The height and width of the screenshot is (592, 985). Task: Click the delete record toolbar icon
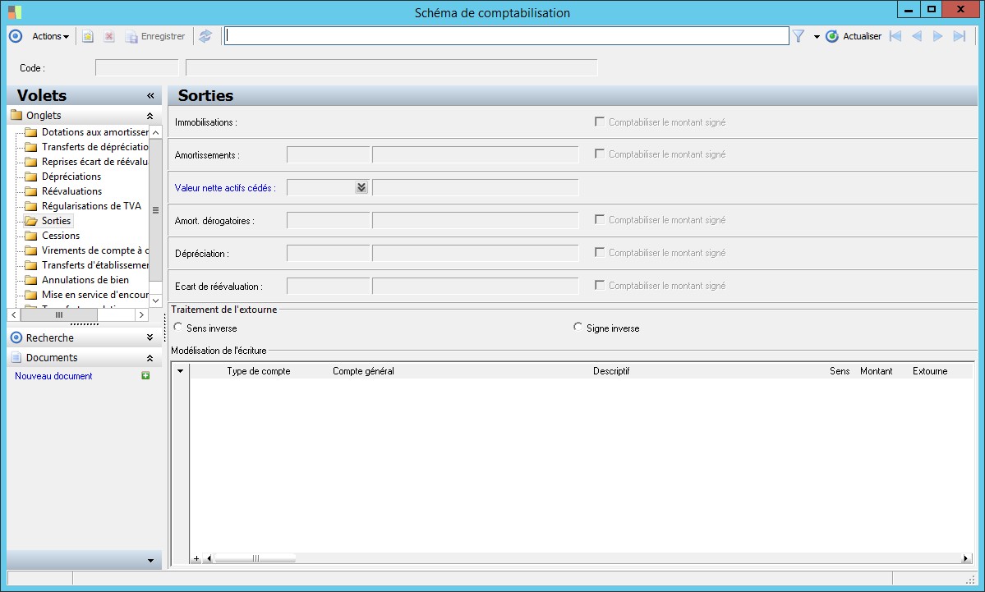coord(109,36)
